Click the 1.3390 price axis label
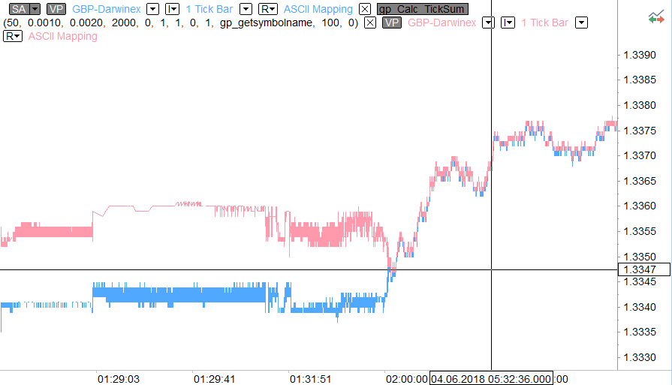The height and width of the screenshot is (385, 672). [x=640, y=55]
